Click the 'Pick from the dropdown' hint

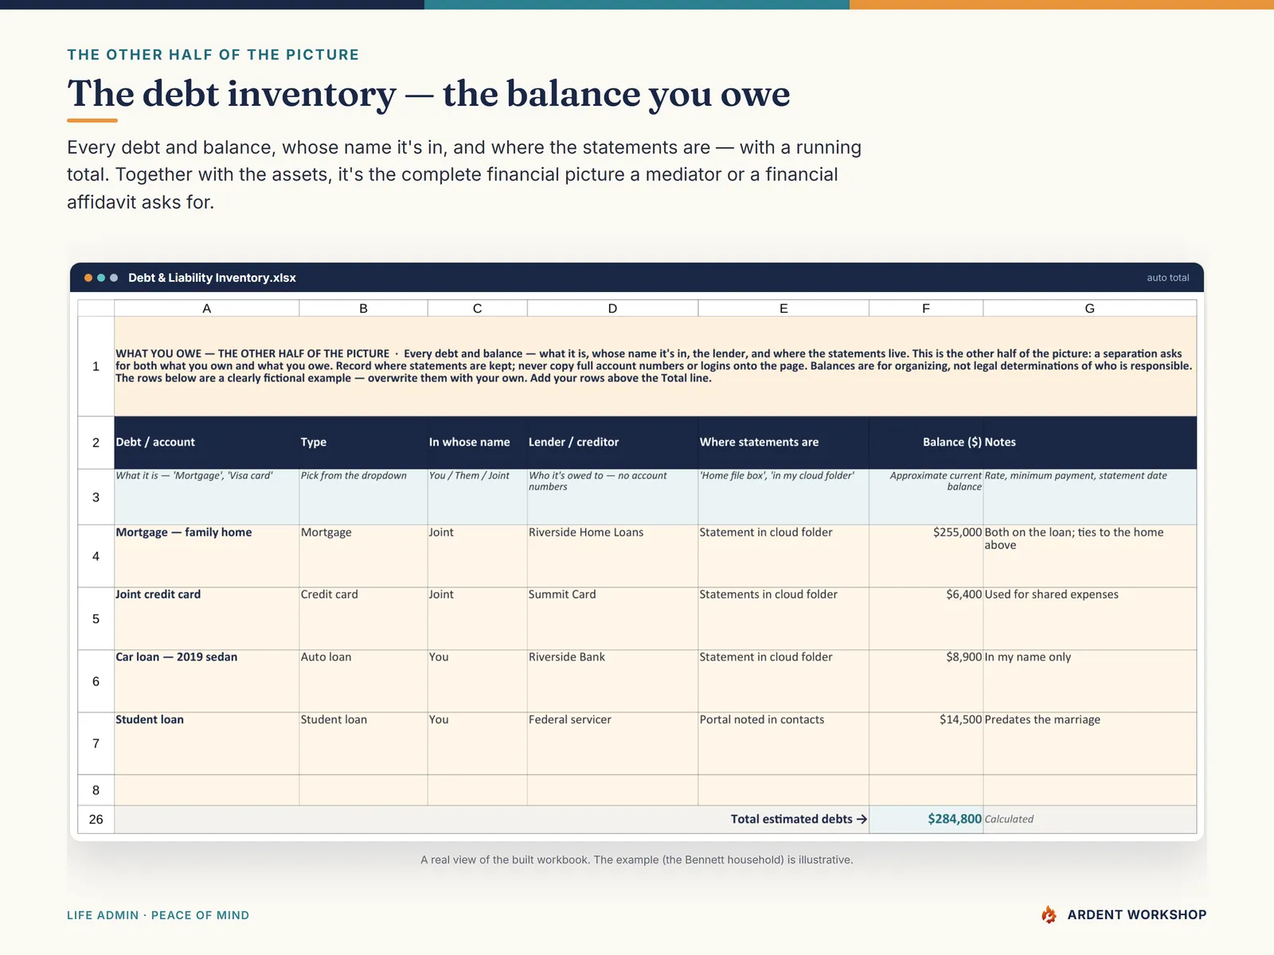(x=363, y=497)
